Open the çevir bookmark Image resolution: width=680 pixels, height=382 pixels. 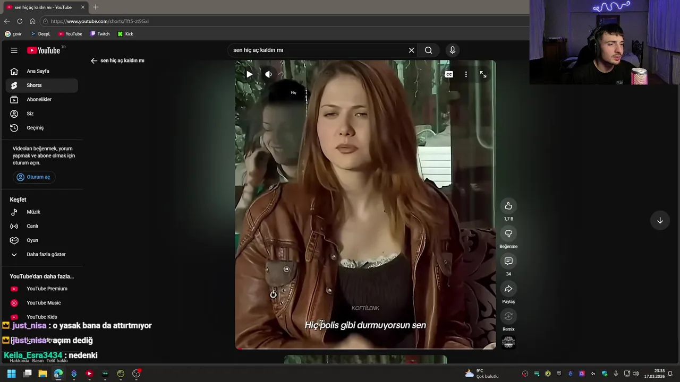pyautogui.click(x=13, y=34)
